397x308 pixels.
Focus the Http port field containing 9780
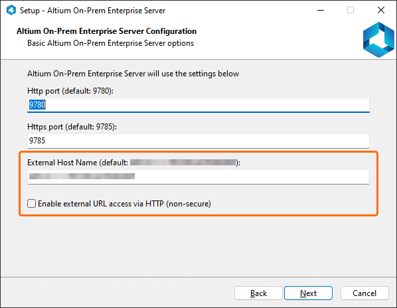coord(198,105)
